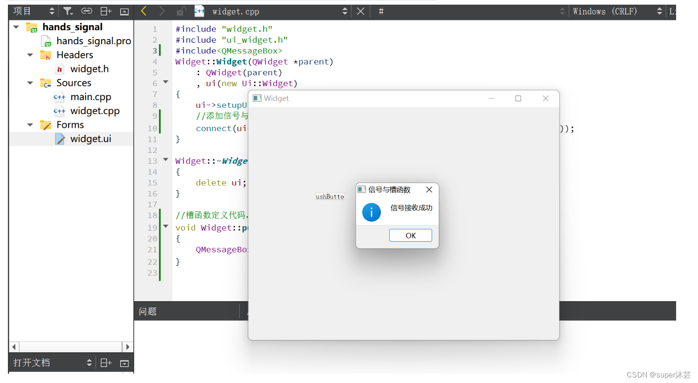Click the PushButton in Widget window
The image size is (698, 383).
[x=330, y=197]
